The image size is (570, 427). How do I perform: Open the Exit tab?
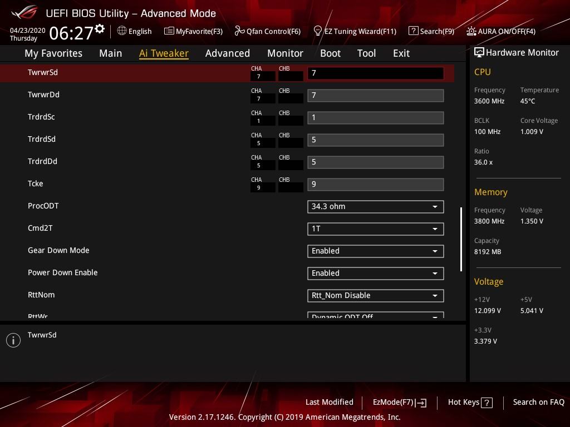tap(401, 53)
